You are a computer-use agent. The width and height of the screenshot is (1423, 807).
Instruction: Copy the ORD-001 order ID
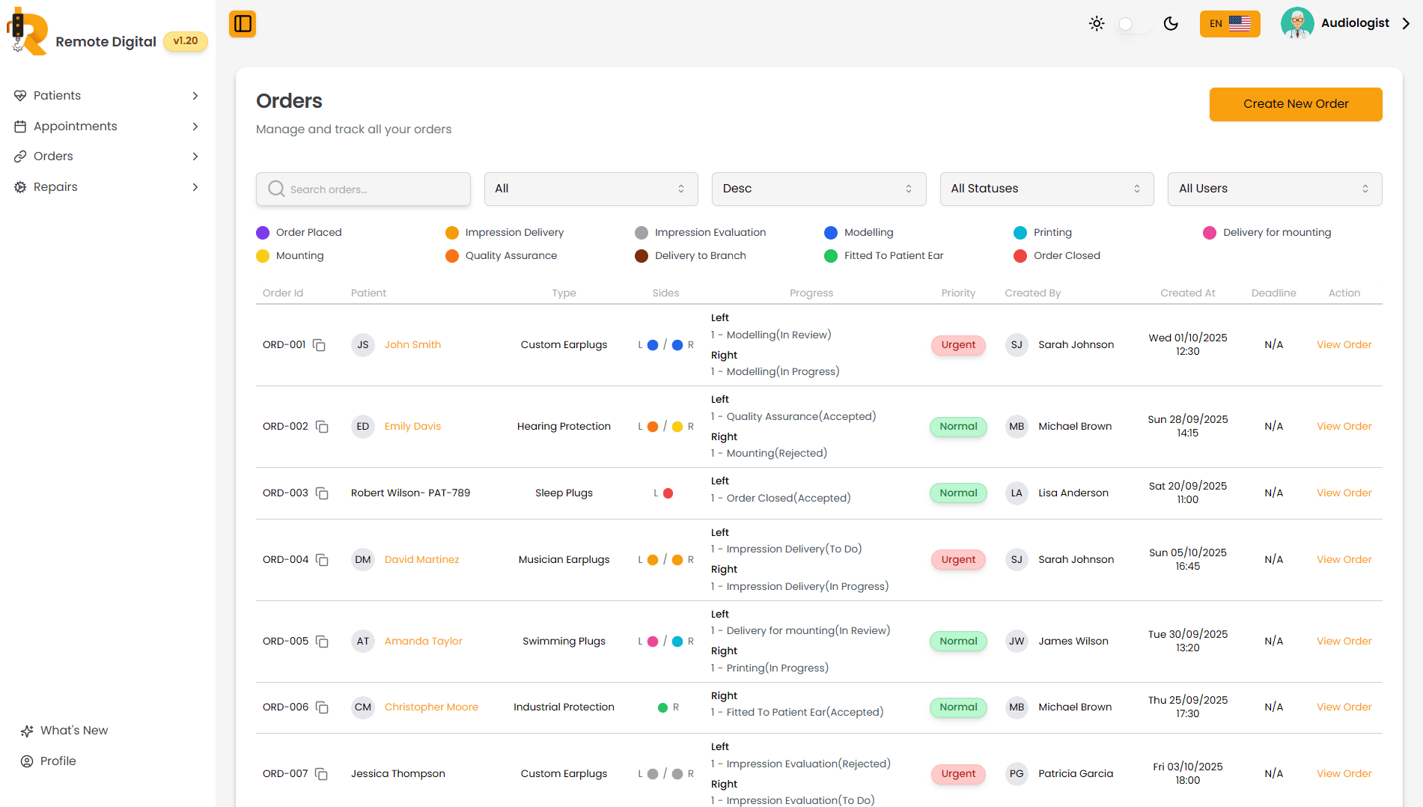coord(319,345)
